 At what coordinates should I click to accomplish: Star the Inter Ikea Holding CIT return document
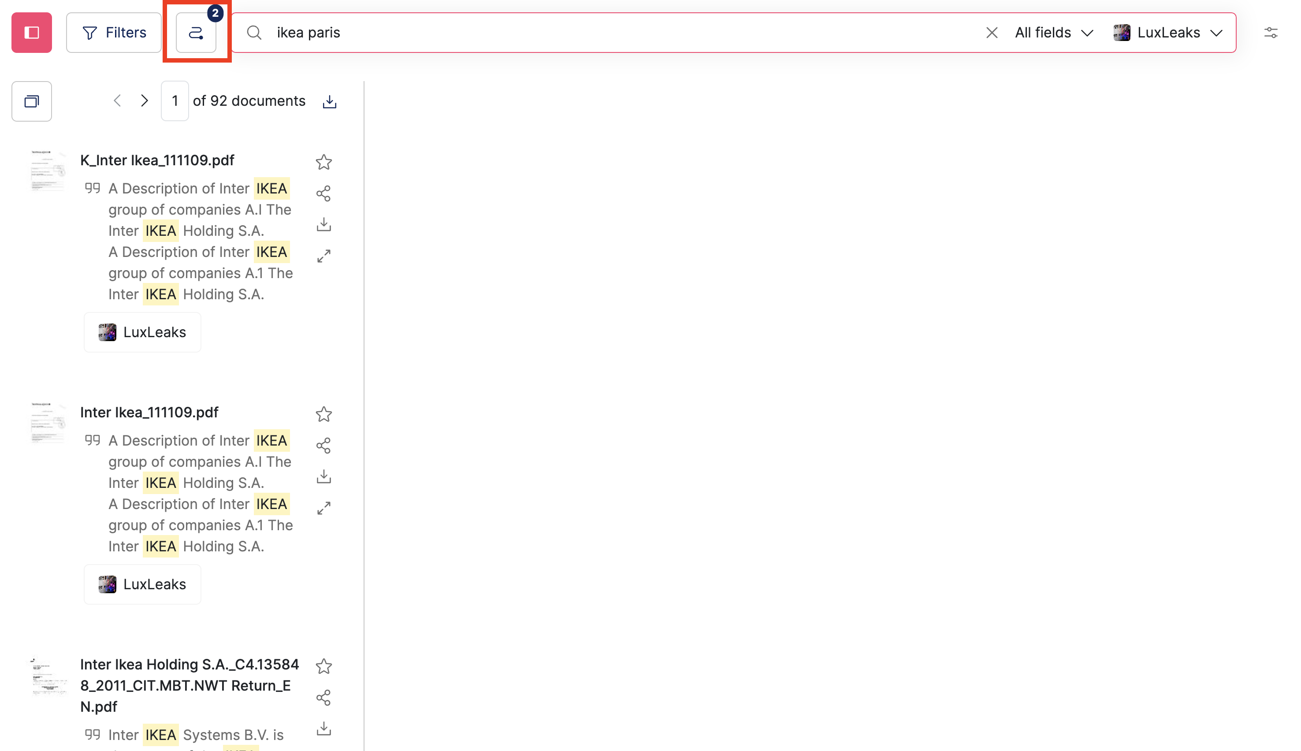tap(324, 666)
